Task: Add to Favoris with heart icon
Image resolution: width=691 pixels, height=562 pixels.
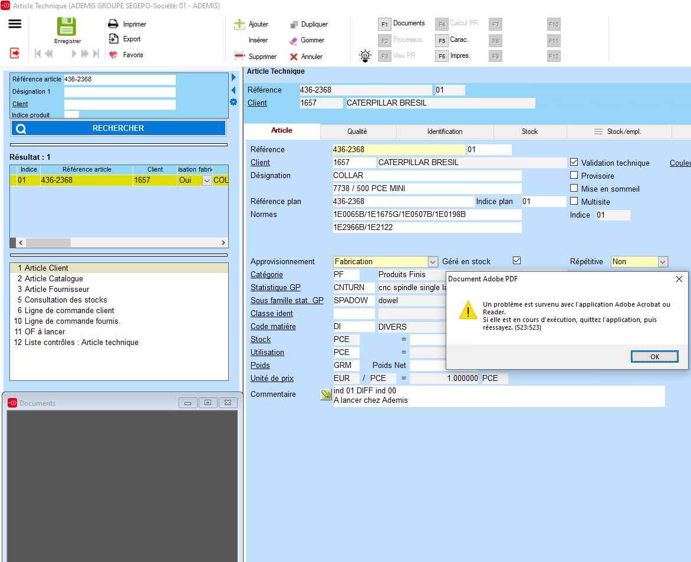Action: [x=113, y=55]
